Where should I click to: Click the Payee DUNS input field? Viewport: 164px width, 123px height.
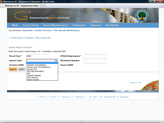(x=95, y=65)
